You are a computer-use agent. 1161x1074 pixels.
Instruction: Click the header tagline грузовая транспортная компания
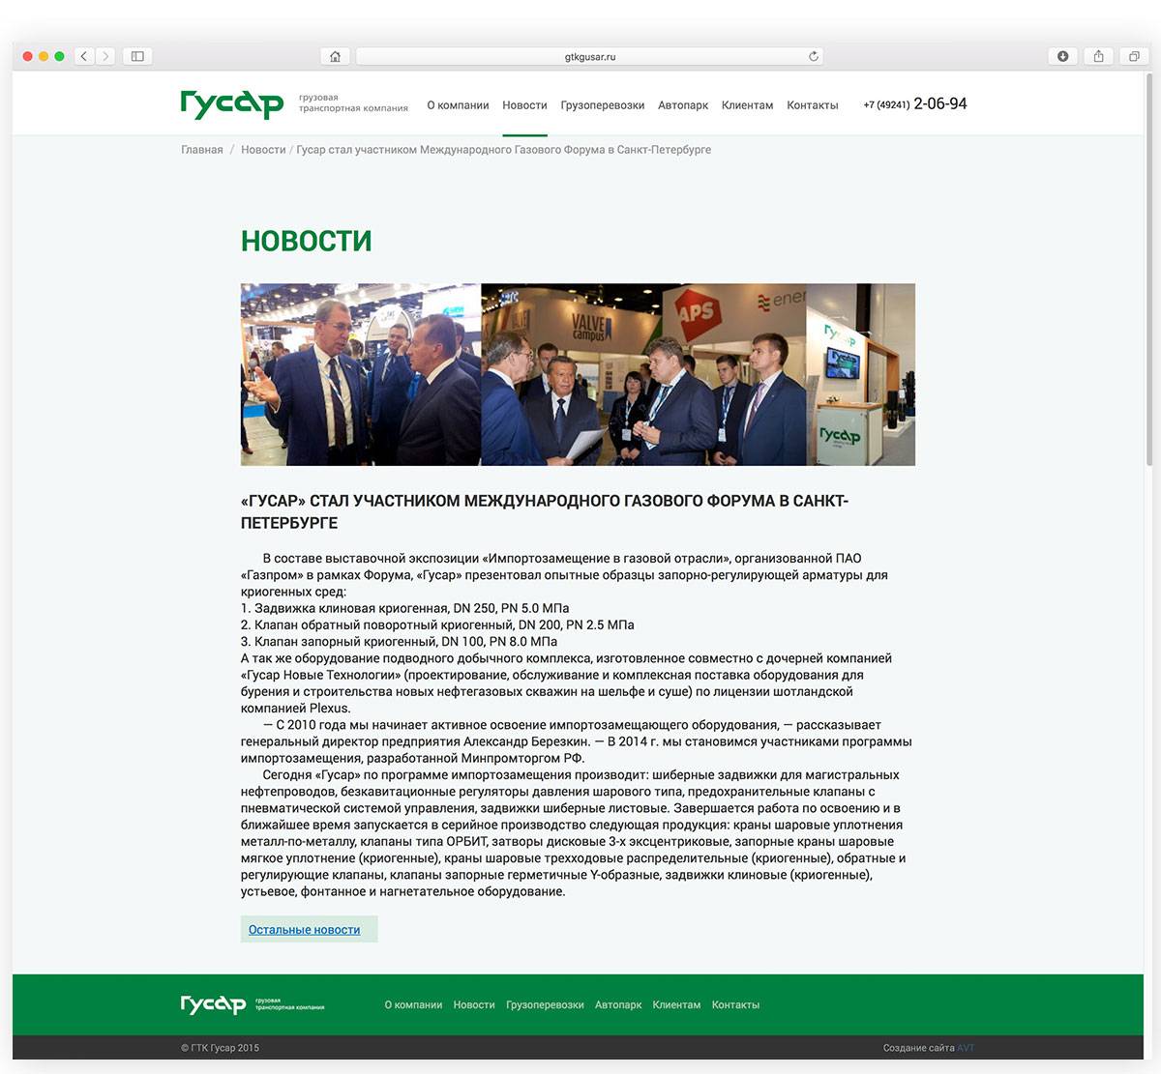[353, 103]
